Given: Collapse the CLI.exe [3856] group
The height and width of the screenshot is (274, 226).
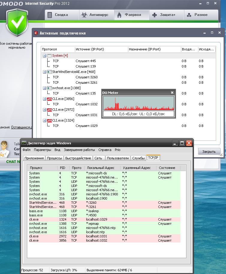Looking at the screenshot, I should (x=44, y=99).
